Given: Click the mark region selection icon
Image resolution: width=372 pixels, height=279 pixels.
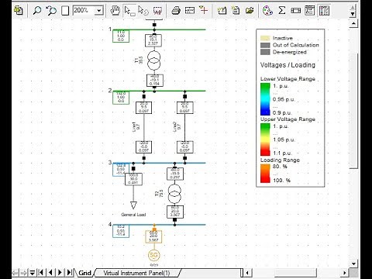Looking at the screenshot, I should 157,10.
